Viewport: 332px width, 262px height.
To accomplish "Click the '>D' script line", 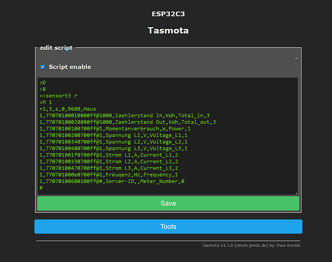I will (x=43, y=83).
